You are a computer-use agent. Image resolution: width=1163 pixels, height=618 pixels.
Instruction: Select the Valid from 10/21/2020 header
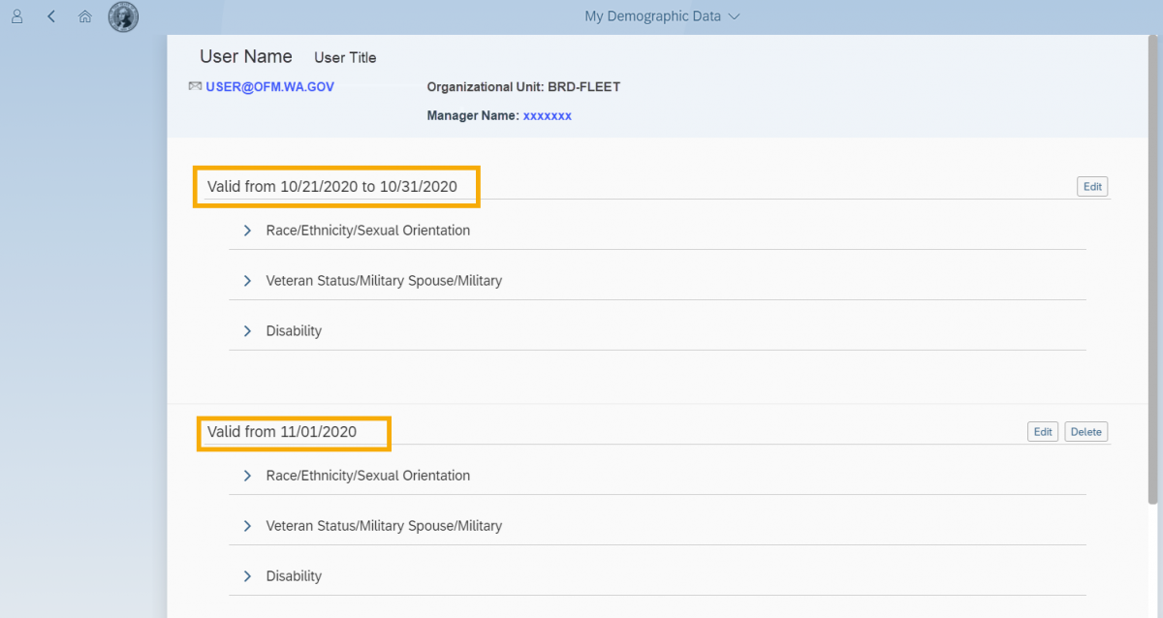[x=335, y=186]
